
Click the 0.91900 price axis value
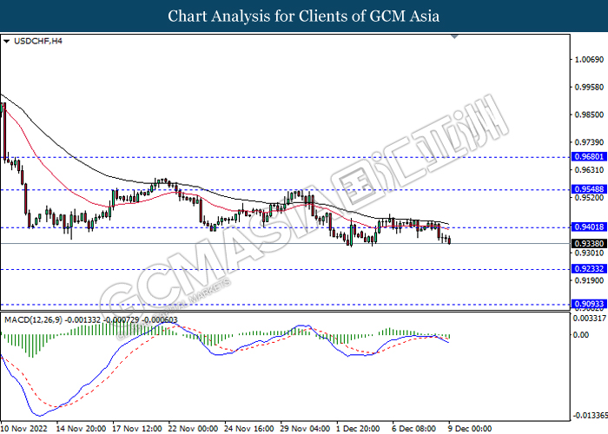pyautogui.click(x=589, y=280)
